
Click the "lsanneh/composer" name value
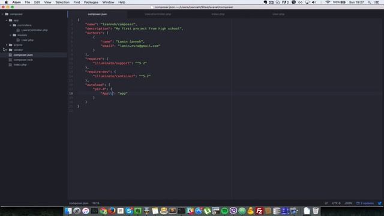tap(118, 24)
